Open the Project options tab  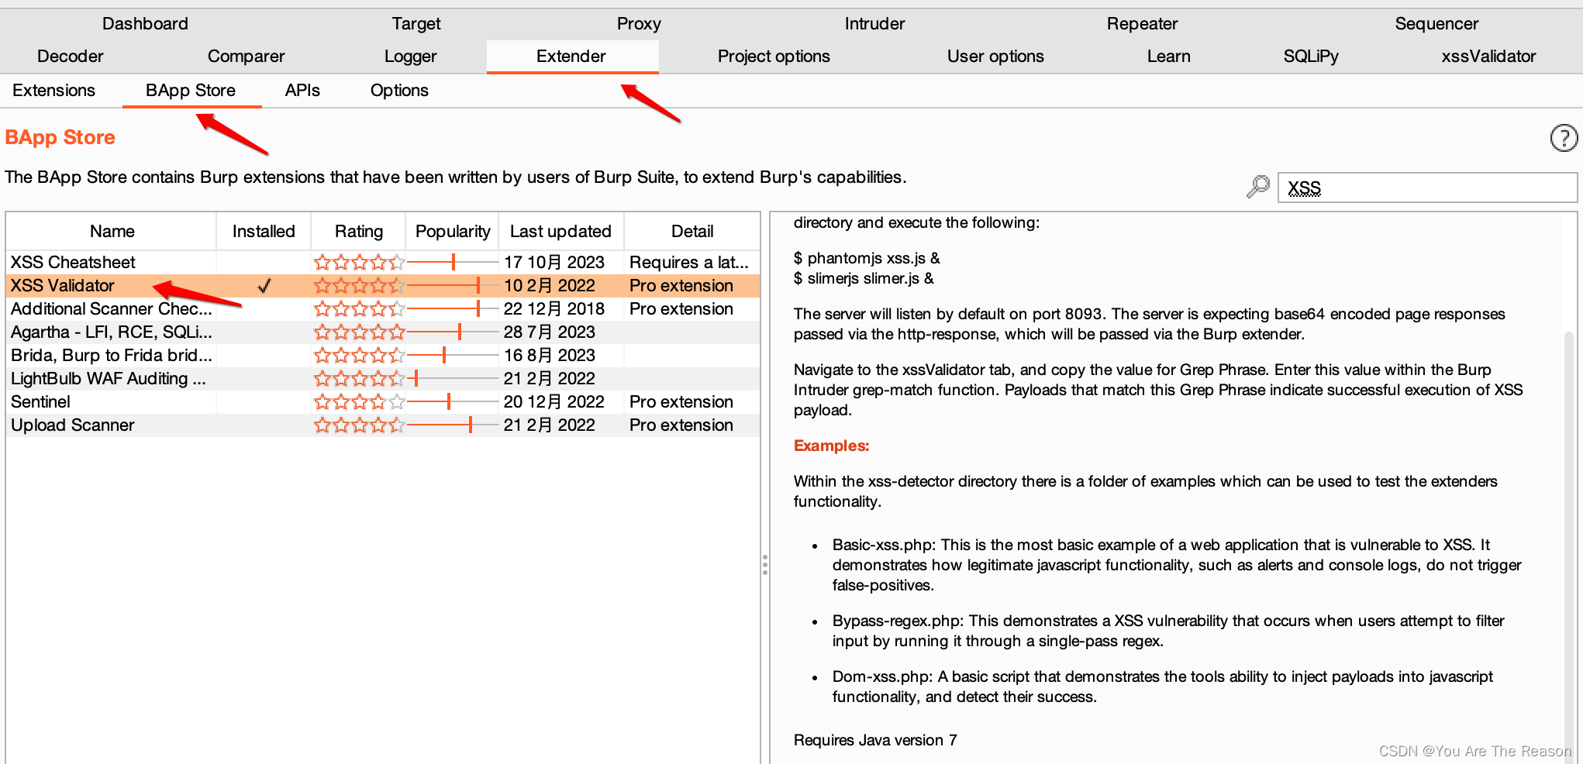[774, 57]
